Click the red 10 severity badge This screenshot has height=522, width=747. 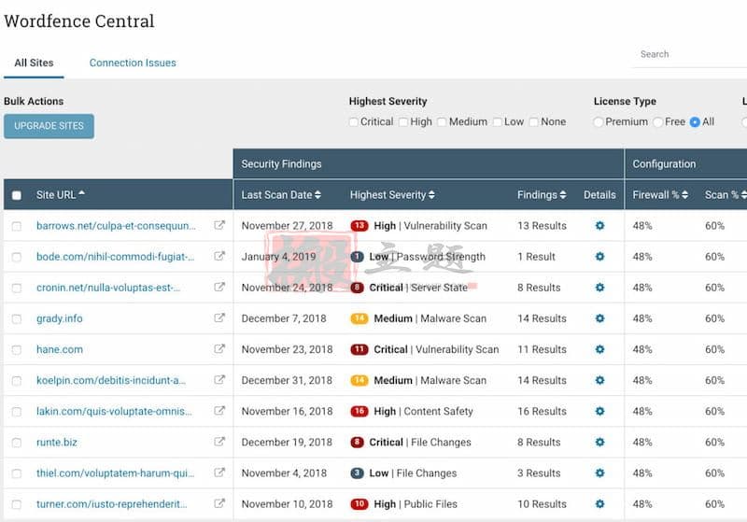[359, 504]
